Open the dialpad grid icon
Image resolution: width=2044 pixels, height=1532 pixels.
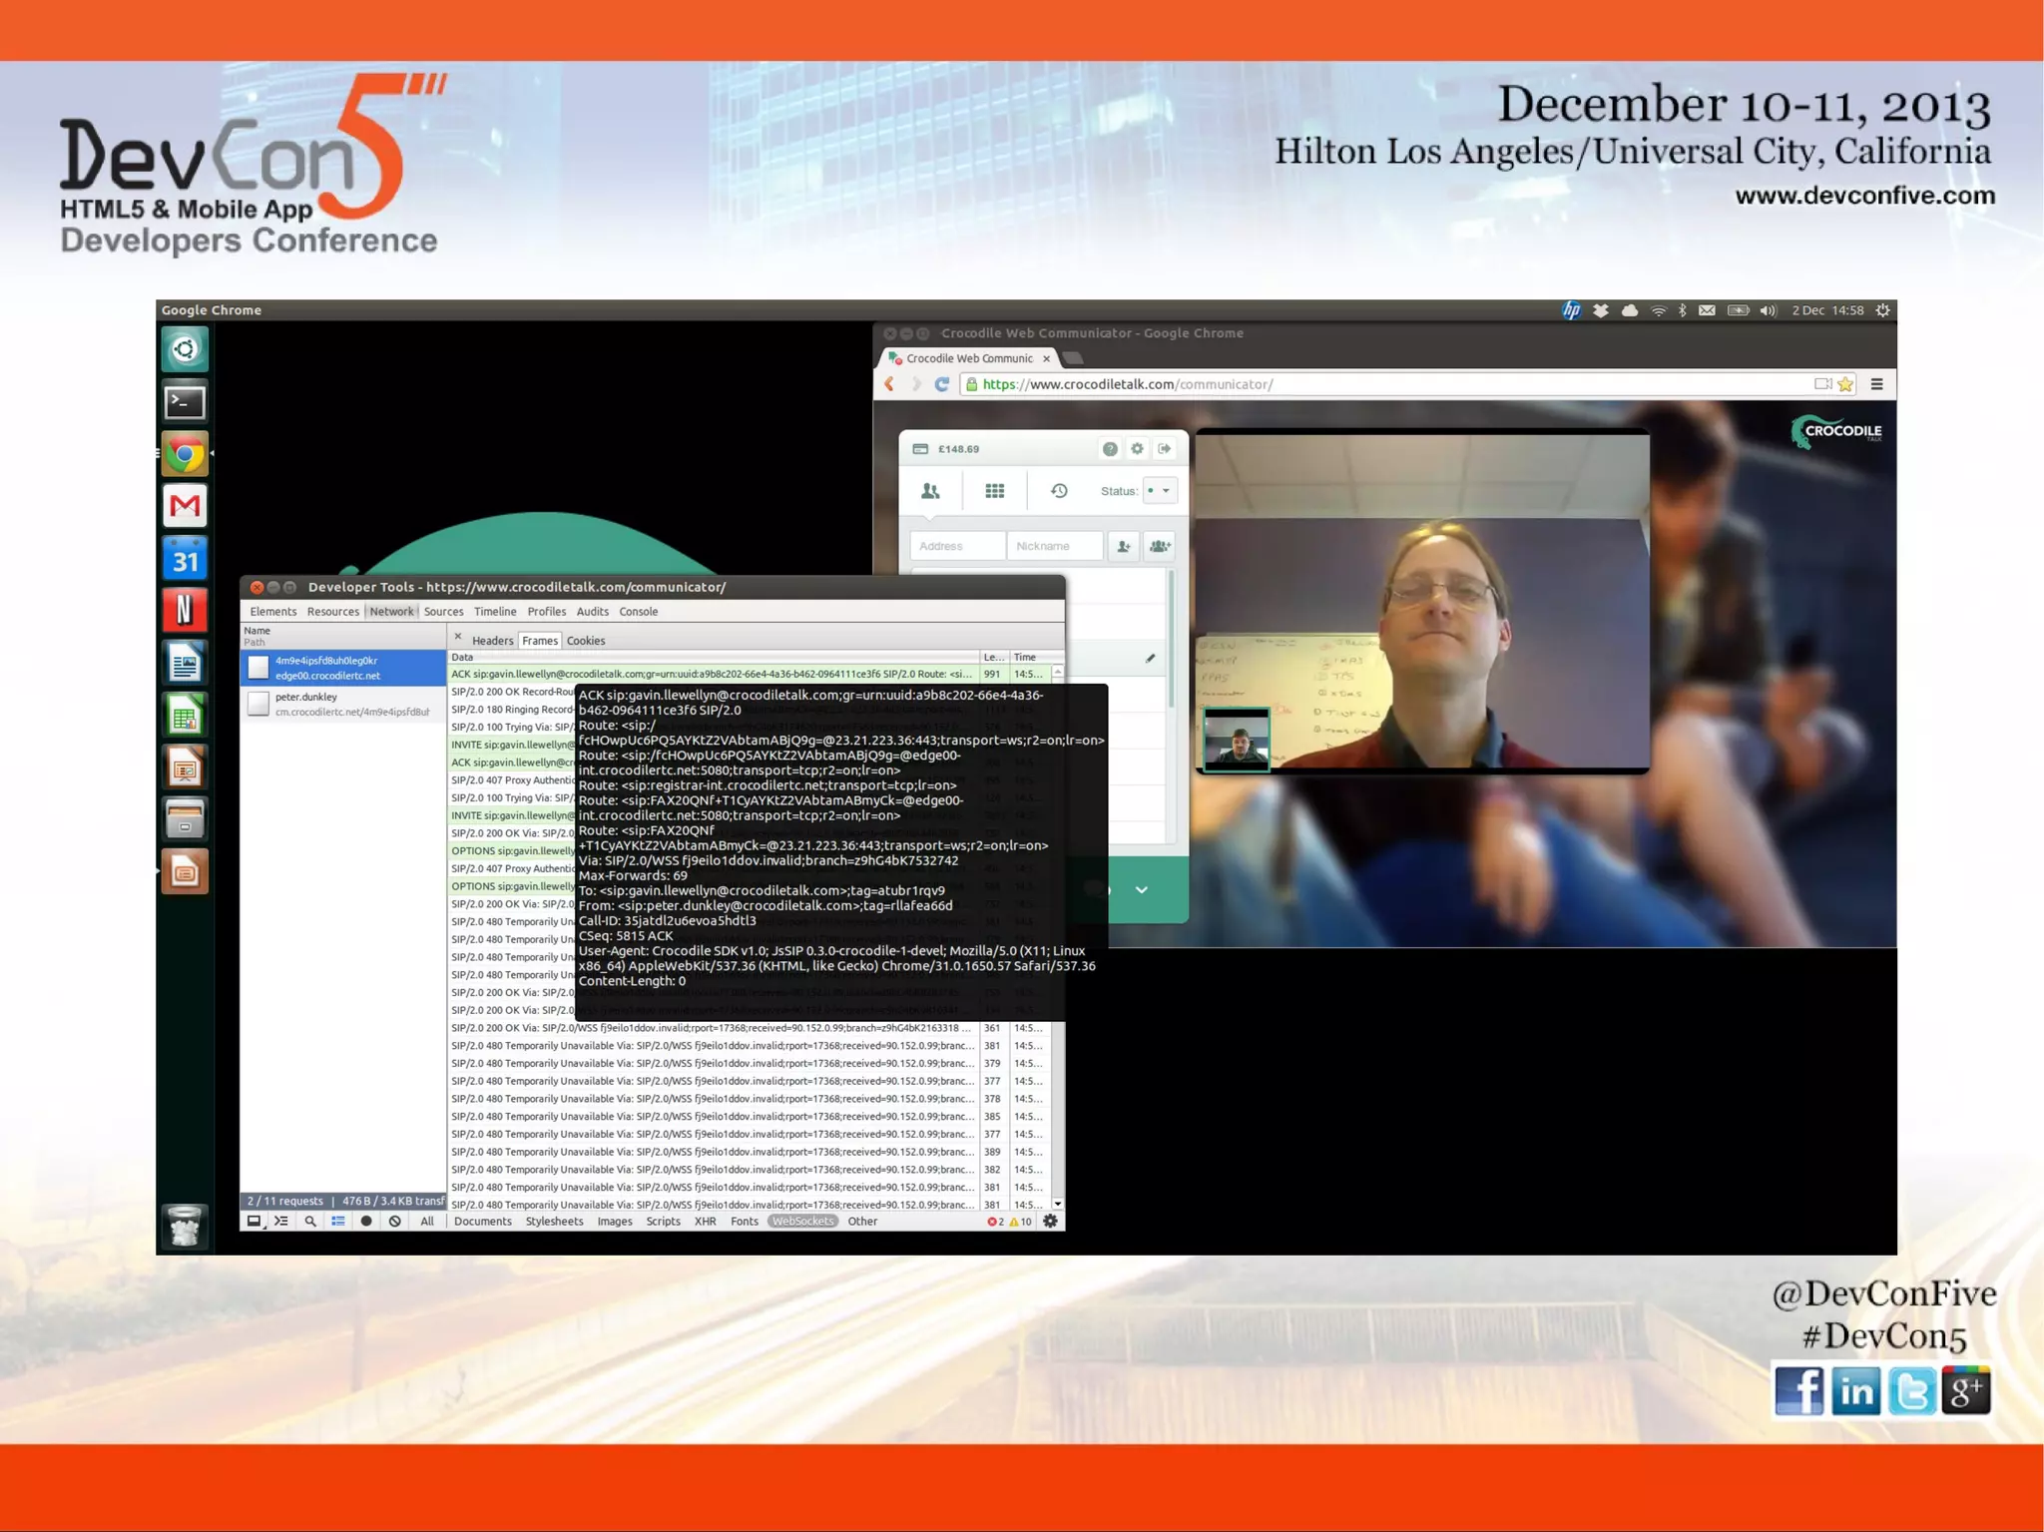coord(994,491)
